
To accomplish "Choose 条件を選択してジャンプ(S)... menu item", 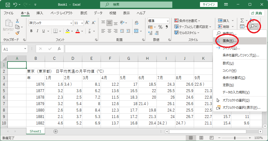I will [x=240, y=55].
